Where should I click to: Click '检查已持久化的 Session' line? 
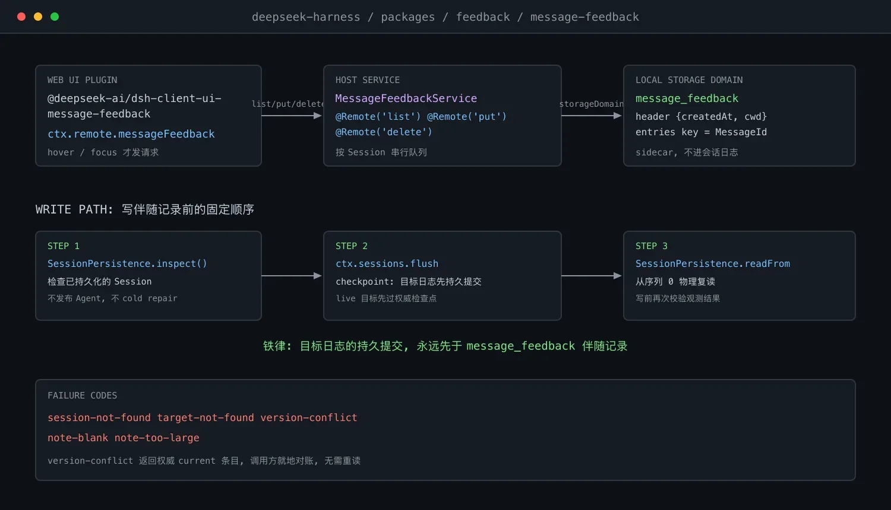point(100,282)
